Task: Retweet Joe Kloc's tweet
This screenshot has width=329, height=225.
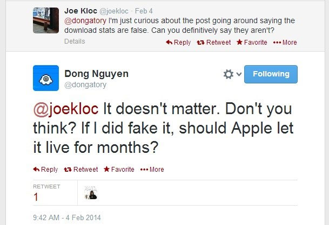Action: [214, 42]
